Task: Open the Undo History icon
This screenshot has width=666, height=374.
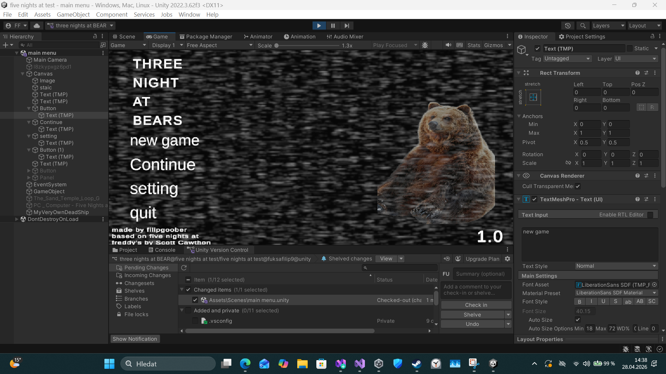Action: pyautogui.click(x=568, y=26)
